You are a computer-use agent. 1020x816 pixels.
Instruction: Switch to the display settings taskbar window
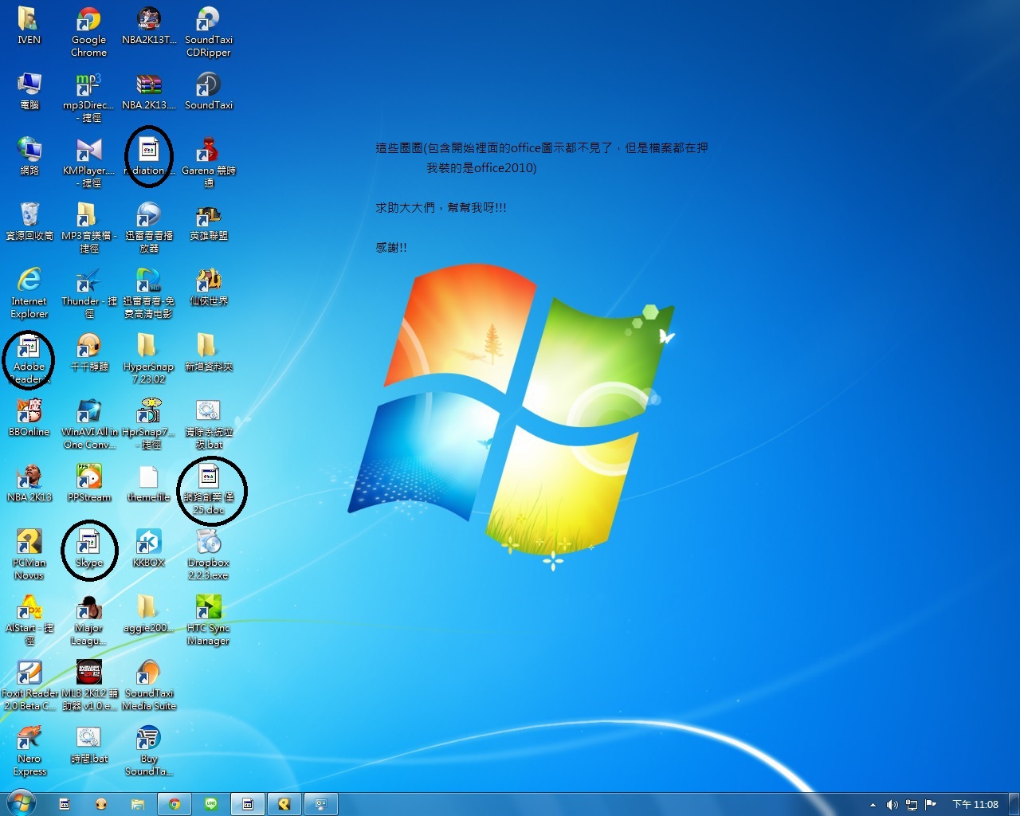click(x=321, y=805)
